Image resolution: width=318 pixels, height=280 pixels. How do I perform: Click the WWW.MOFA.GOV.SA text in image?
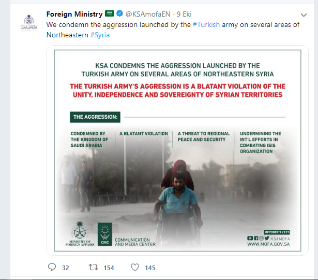pyautogui.click(x=268, y=244)
